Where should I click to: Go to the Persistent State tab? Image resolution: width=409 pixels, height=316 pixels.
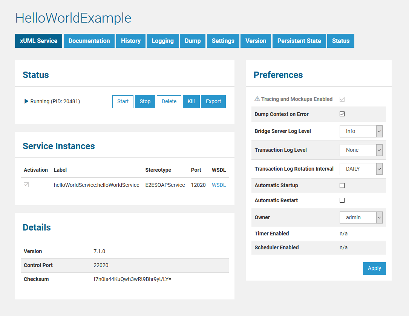299,41
